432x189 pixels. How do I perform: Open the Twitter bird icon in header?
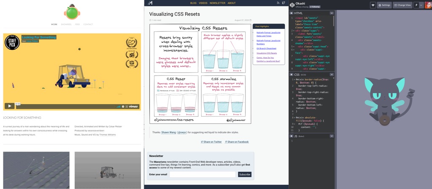coord(283,3)
